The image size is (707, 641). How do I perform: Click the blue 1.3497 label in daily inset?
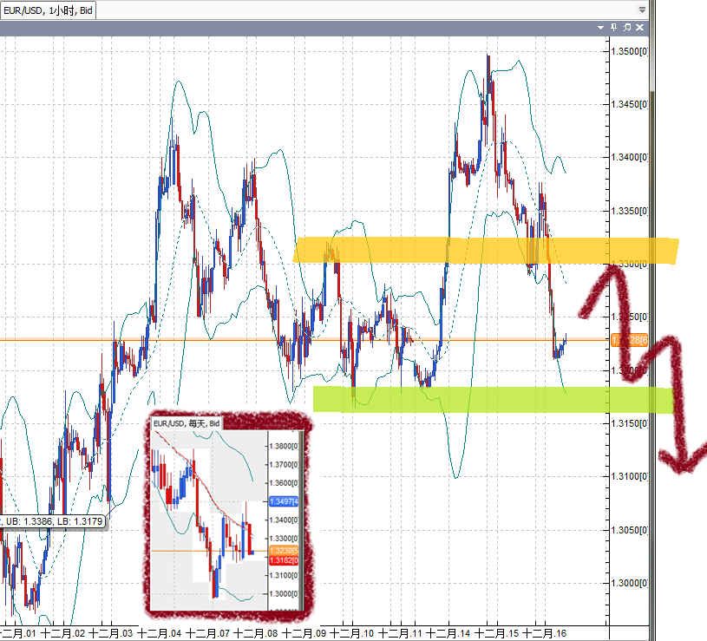(x=284, y=501)
